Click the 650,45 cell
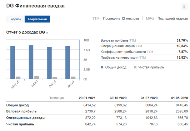190x131 pixels. (183, 124)
